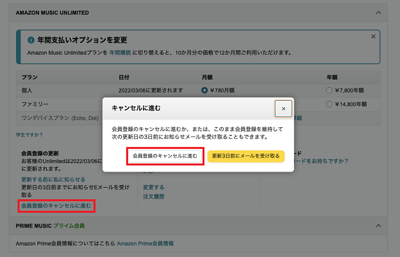Click the プライム会員 green label
Screen dimensions: 400x257
(x=69, y=226)
